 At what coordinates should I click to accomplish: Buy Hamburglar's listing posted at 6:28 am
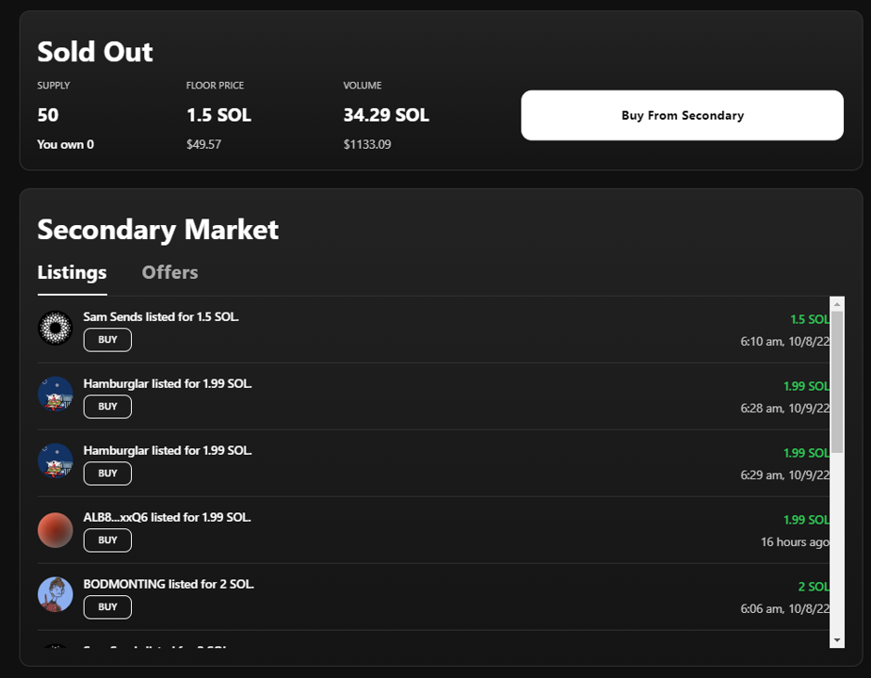pyautogui.click(x=107, y=407)
